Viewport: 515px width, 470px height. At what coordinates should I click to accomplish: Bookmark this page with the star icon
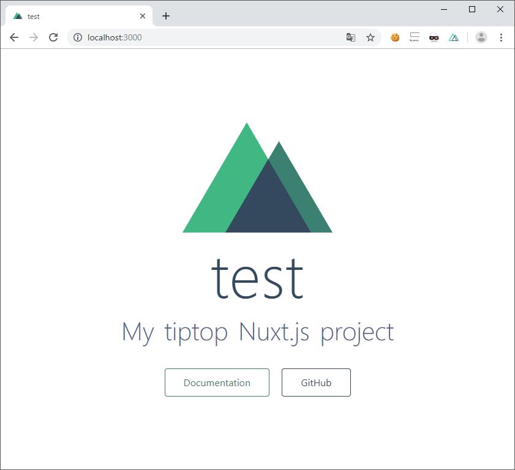coord(370,37)
